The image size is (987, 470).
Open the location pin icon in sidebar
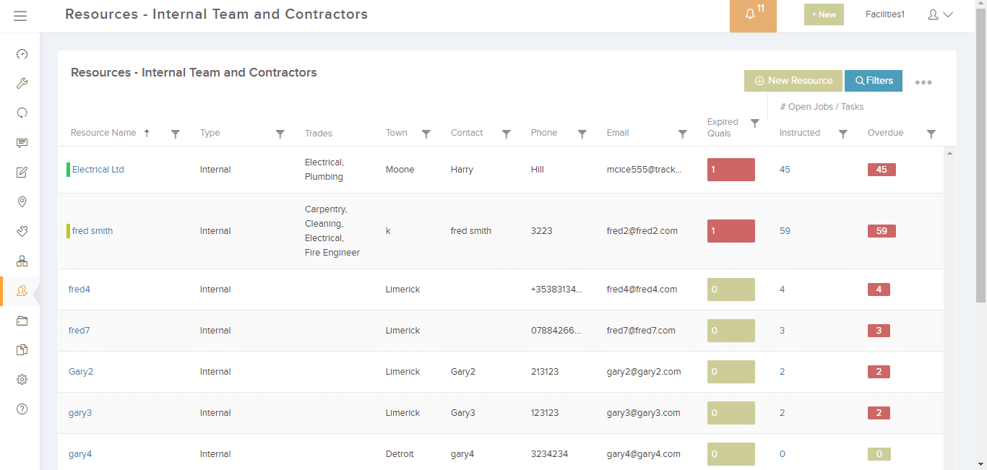pyautogui.click(x=22, y=202)
